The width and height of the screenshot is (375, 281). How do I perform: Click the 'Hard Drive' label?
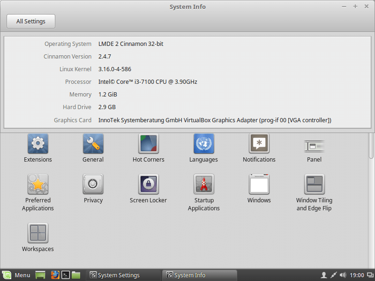[77, 107]
